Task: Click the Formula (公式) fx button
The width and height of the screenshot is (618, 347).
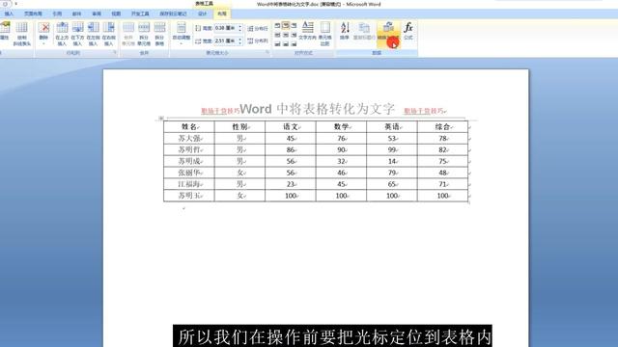Action: (x=408, y=31)
